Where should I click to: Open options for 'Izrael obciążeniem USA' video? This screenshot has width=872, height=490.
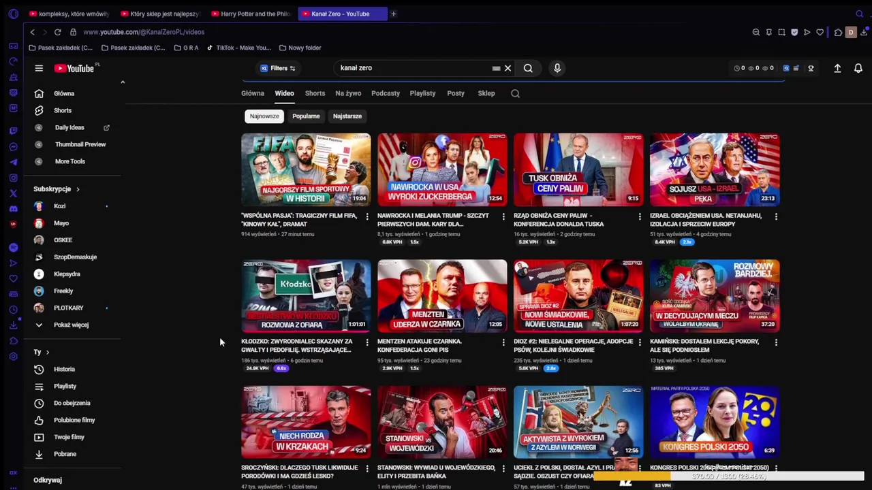tap(776, 216)
